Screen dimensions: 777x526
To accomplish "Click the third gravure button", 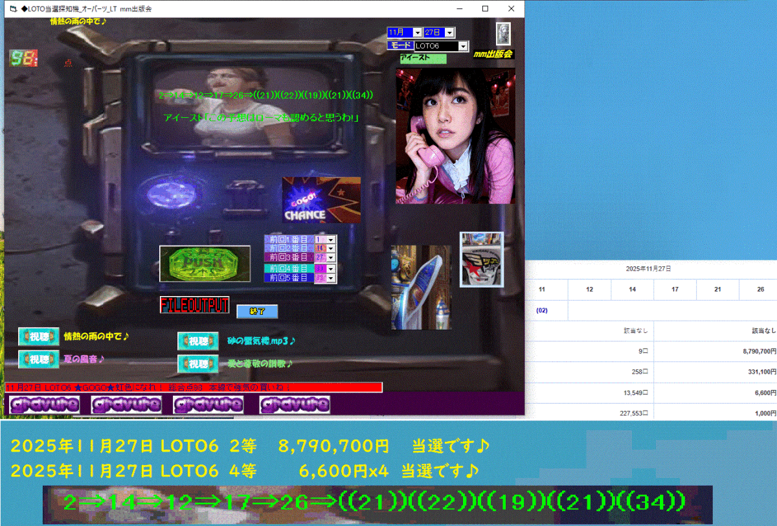I will tap(208, 405).
